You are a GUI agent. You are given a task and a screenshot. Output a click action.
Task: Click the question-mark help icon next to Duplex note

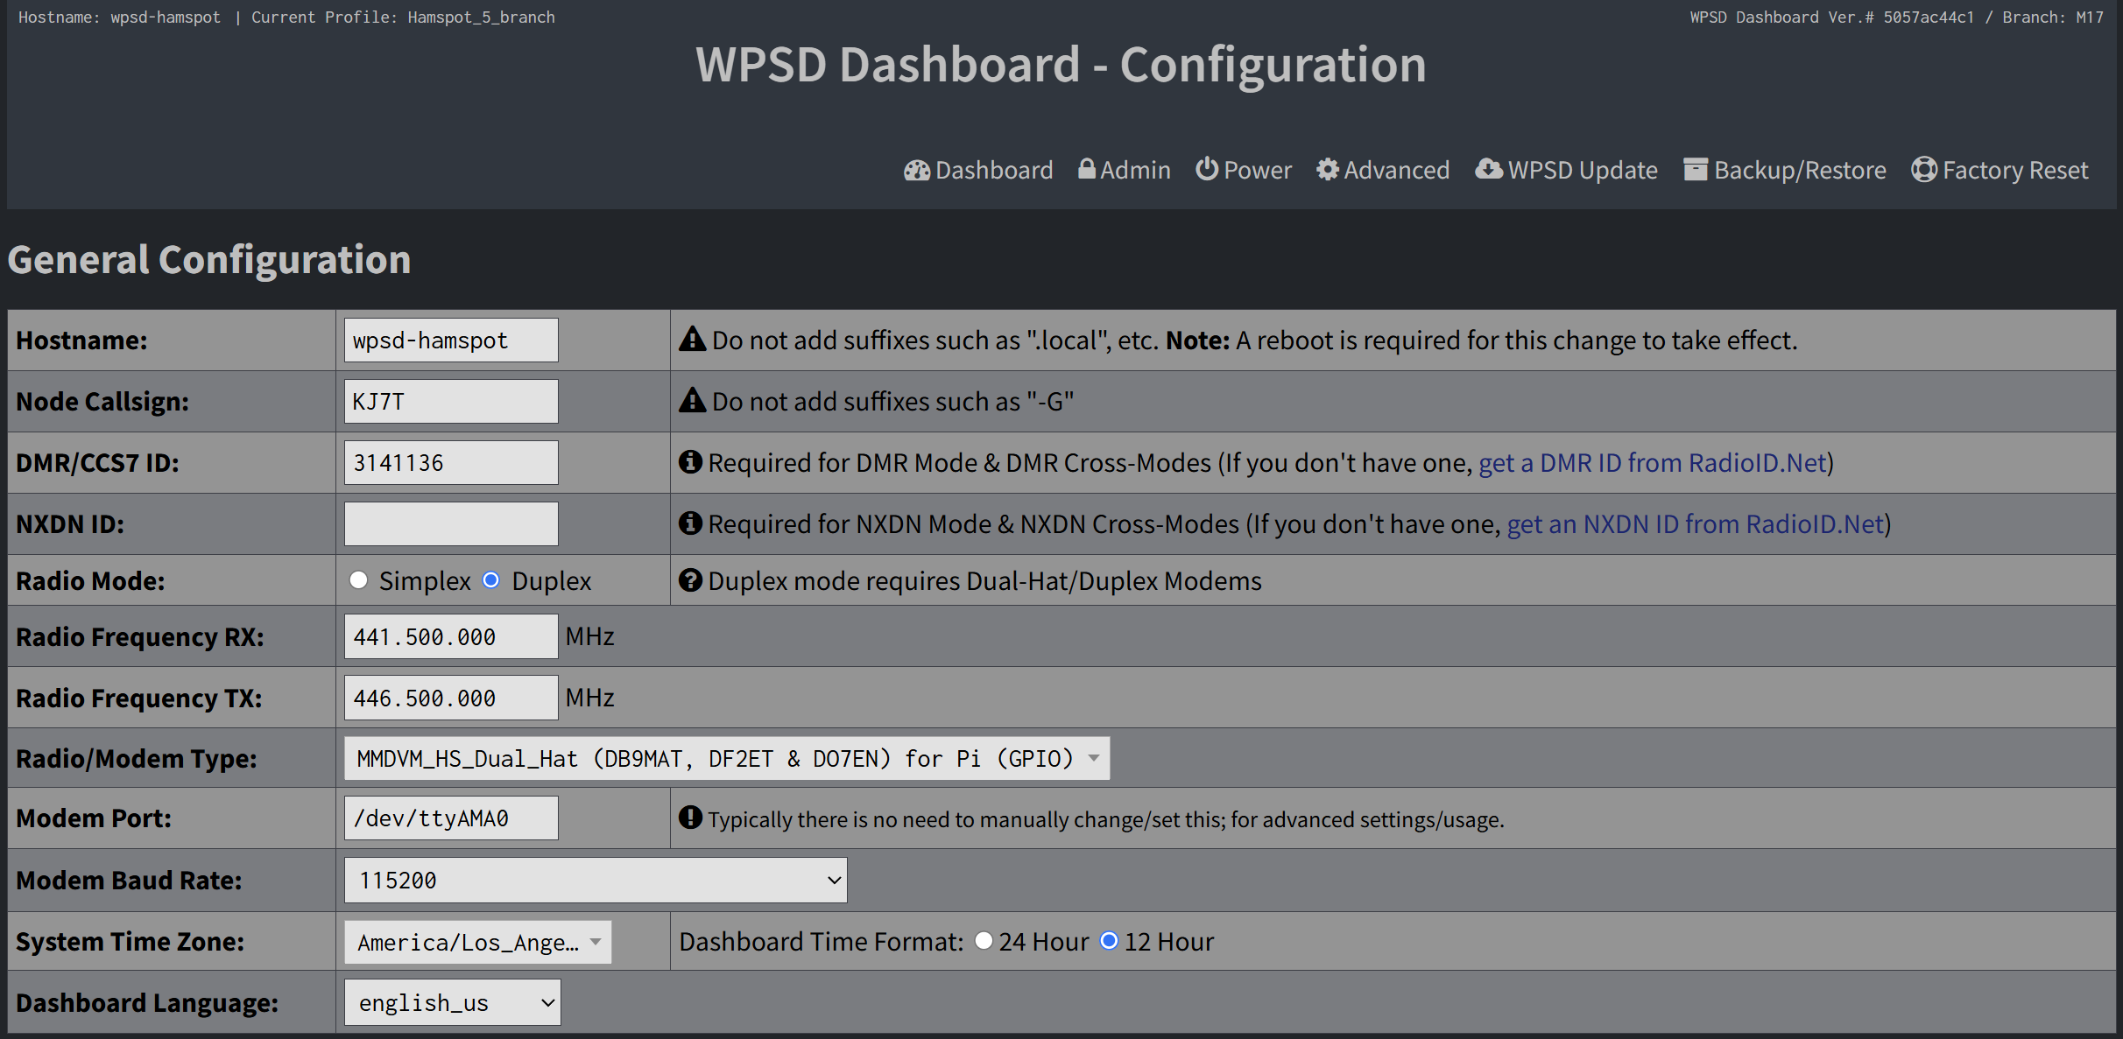click(690, 579)
